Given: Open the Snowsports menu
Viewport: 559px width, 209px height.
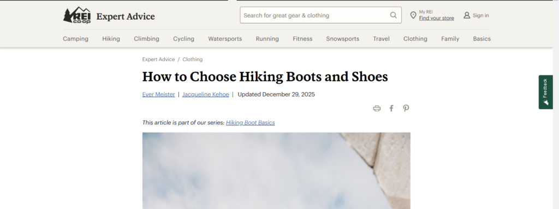Looking at the screenshot, I should (x=343, y=39).
